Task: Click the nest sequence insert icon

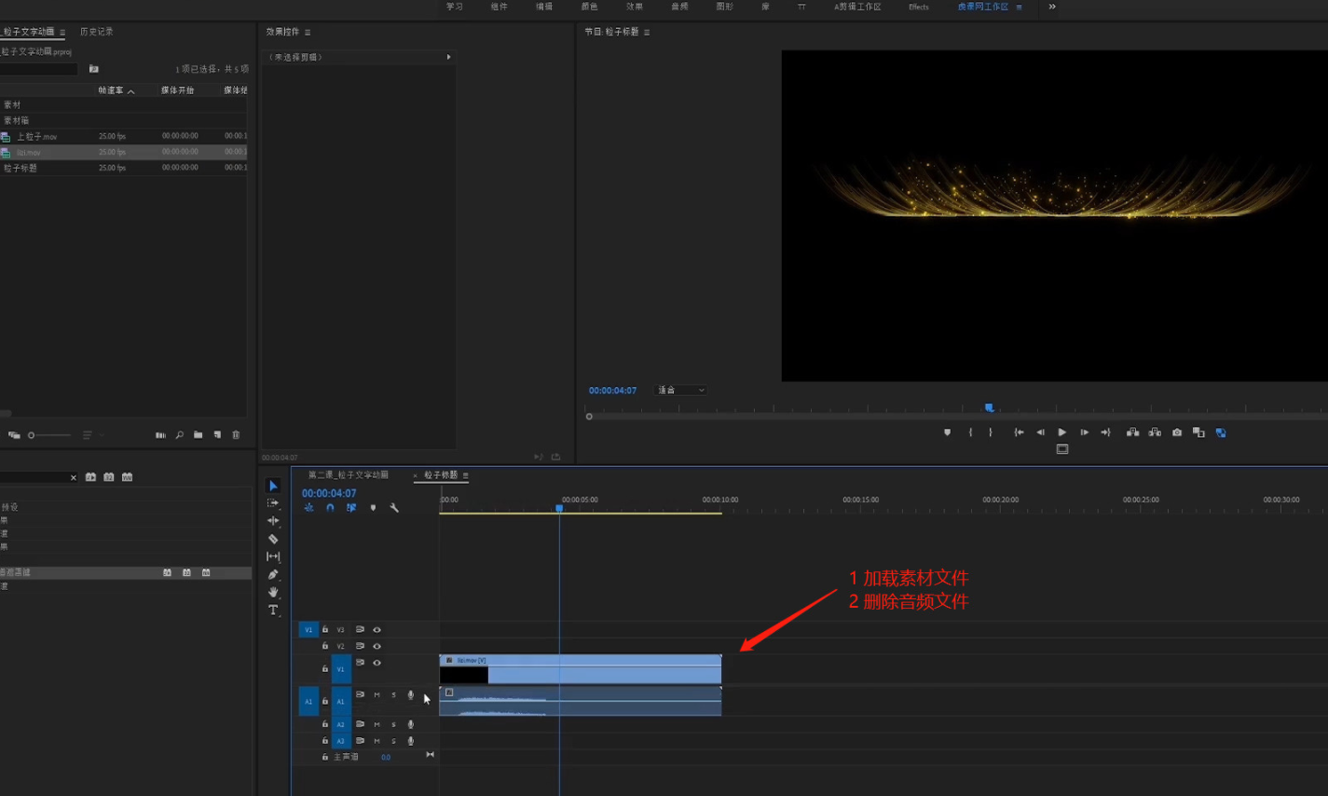Action: (x=308, y=508)
